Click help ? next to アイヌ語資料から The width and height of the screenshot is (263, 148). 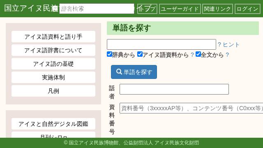(x=192, y=55)
